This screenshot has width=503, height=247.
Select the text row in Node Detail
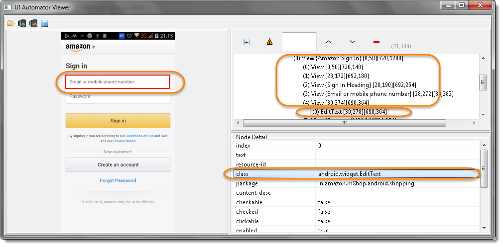click(x=357, y=155)
